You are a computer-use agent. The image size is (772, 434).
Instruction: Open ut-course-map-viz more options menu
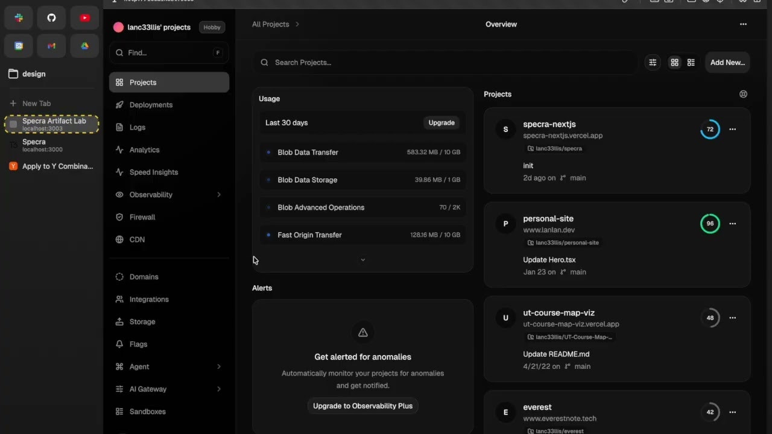(x=732, y=318)
